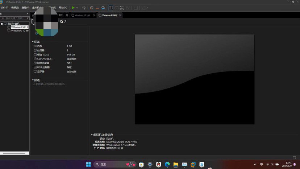300x169 pixels.
Task: Click the 已关机 status text
Action: [110, 139]
